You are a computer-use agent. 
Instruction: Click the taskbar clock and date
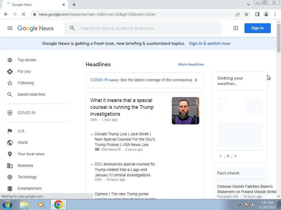(x=267, y=205)
